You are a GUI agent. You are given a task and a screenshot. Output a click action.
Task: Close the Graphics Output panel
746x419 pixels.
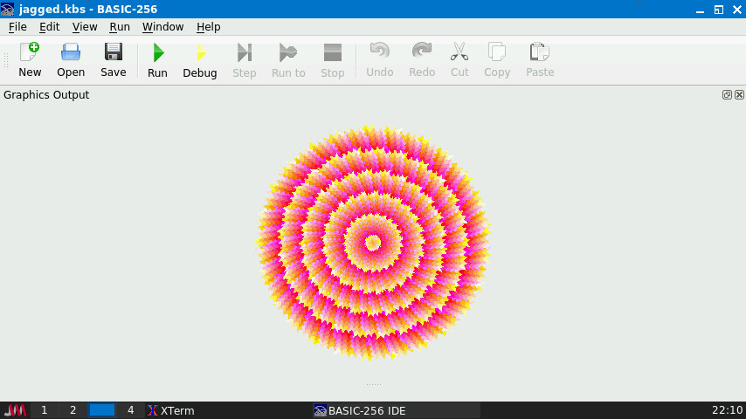pos(739,94)
